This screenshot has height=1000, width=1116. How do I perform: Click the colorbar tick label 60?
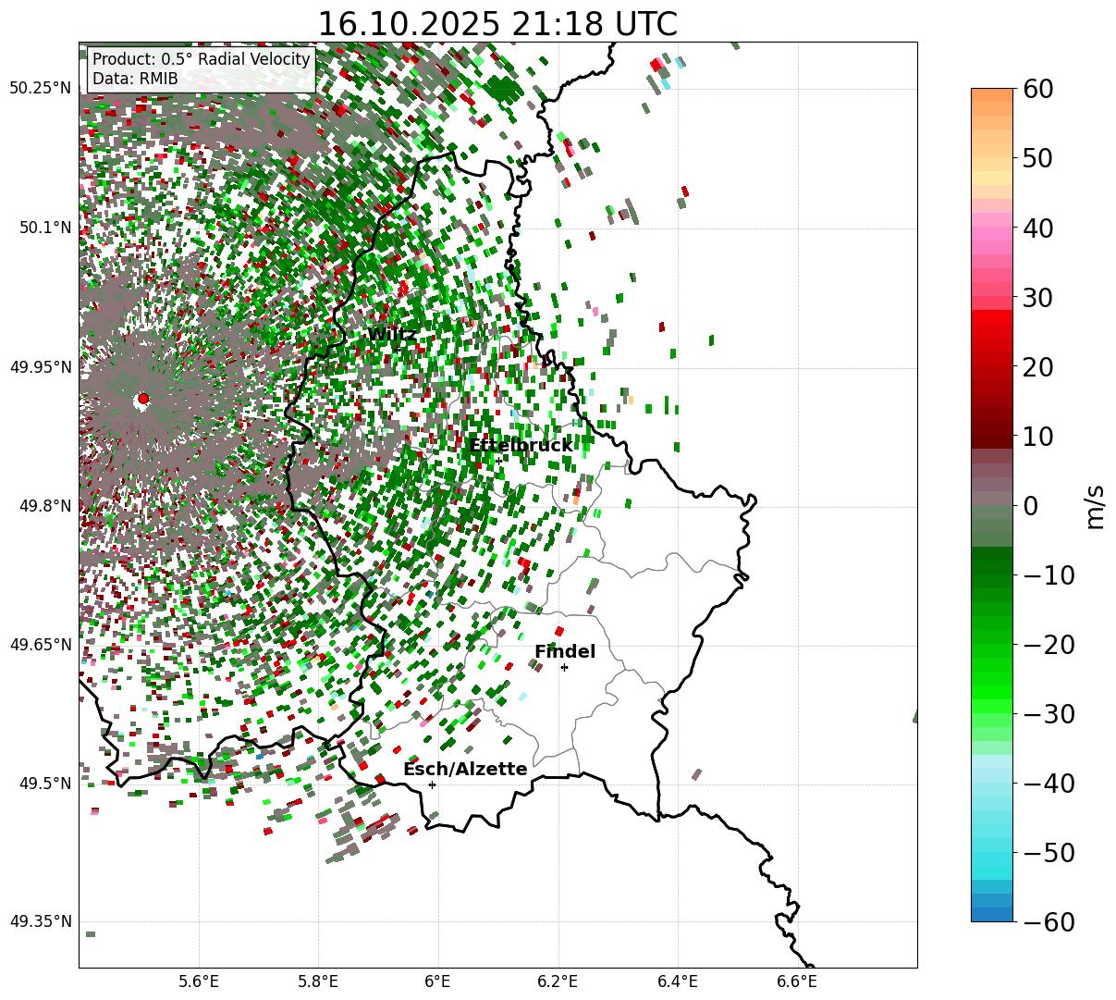pyautogui.click(x=1038, y=89)
